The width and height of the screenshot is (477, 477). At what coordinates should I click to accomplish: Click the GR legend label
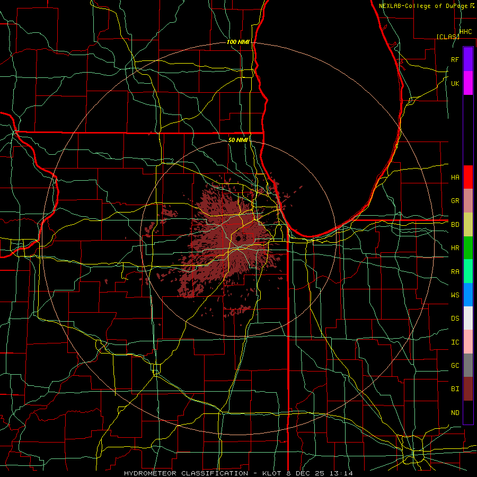455,201
